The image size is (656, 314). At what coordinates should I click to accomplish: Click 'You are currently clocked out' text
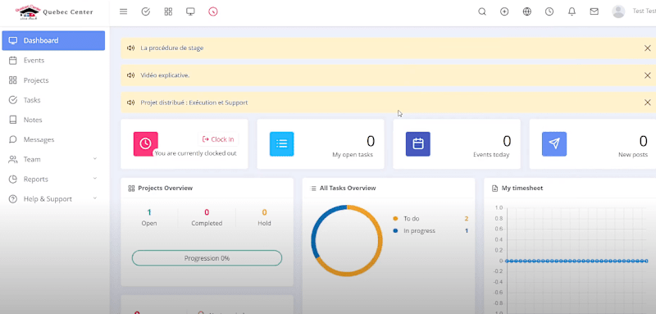(196, 153)
